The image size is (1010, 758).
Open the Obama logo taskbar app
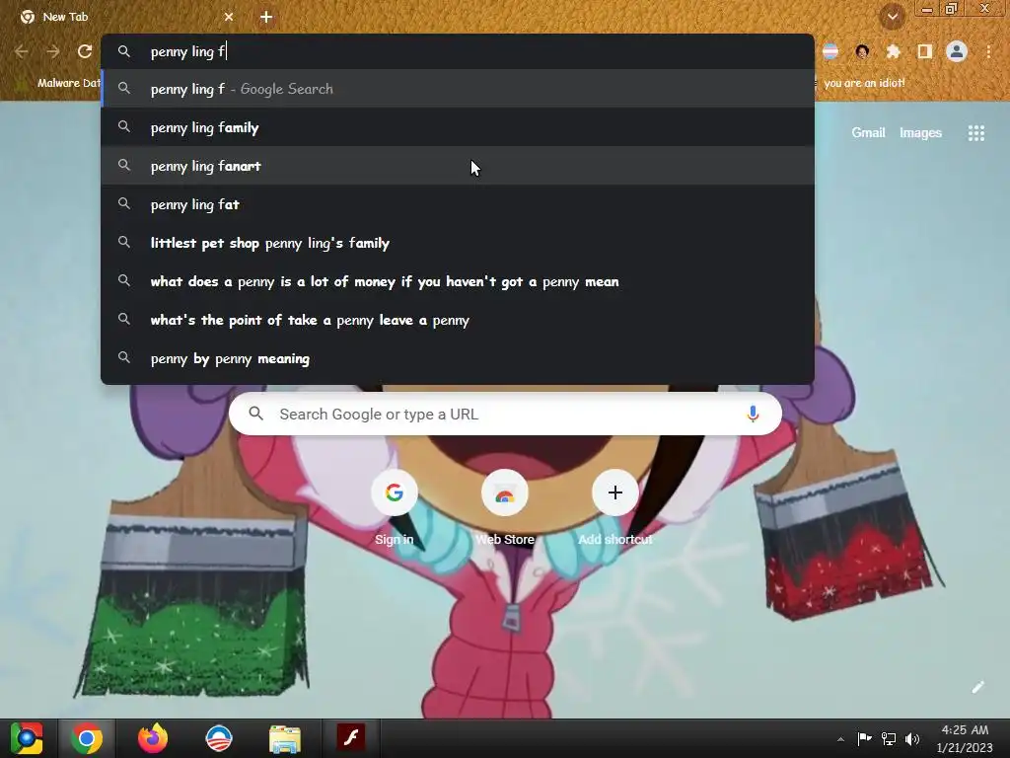pyautogui.click(x=218, y=738)
